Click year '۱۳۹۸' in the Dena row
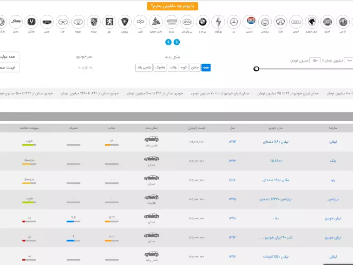353x265 pixels. coord(232,219)
